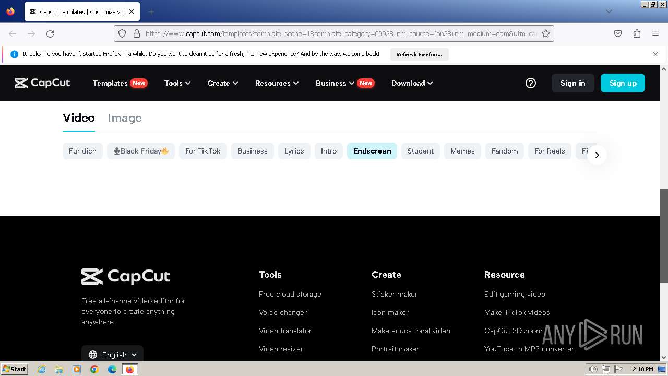
Task: Open Free cloud storage link
Action: [x=290, y=294]
